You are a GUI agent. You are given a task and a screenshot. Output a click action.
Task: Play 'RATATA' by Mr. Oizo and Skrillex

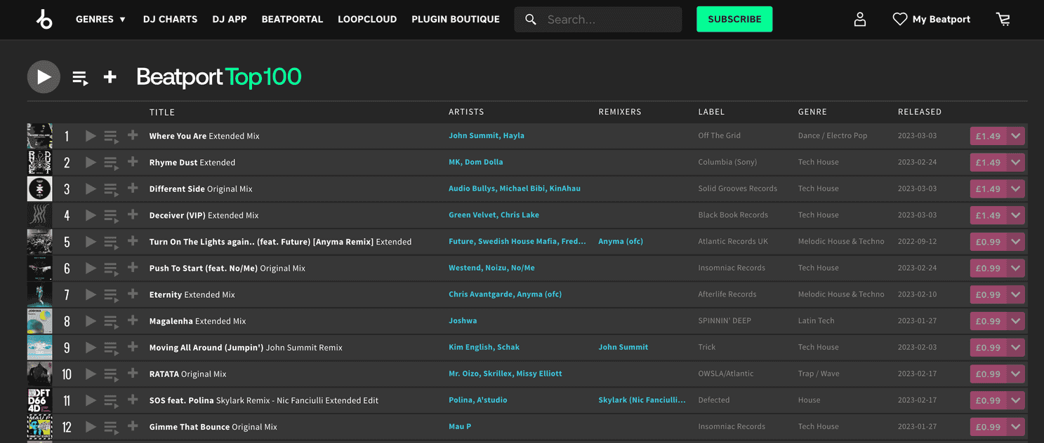[91, 374]
